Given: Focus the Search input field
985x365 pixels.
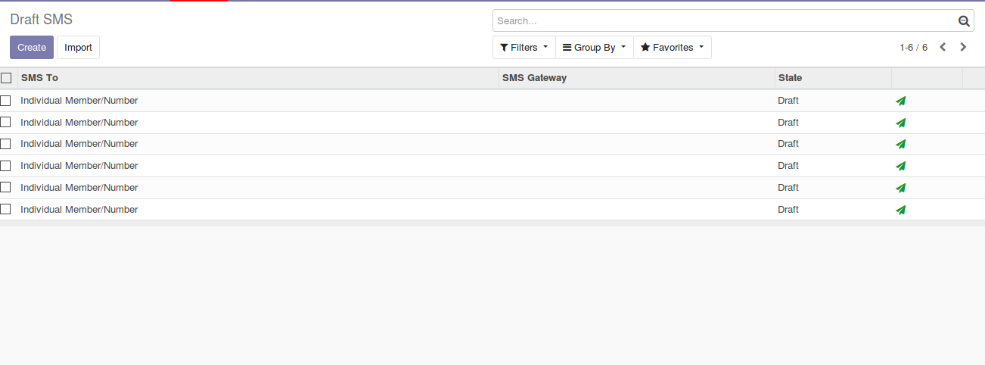Looking at the screenshot, I should 722,21.
